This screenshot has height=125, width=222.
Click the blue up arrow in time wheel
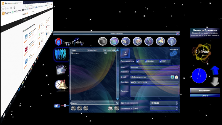[x=215, y=71]
